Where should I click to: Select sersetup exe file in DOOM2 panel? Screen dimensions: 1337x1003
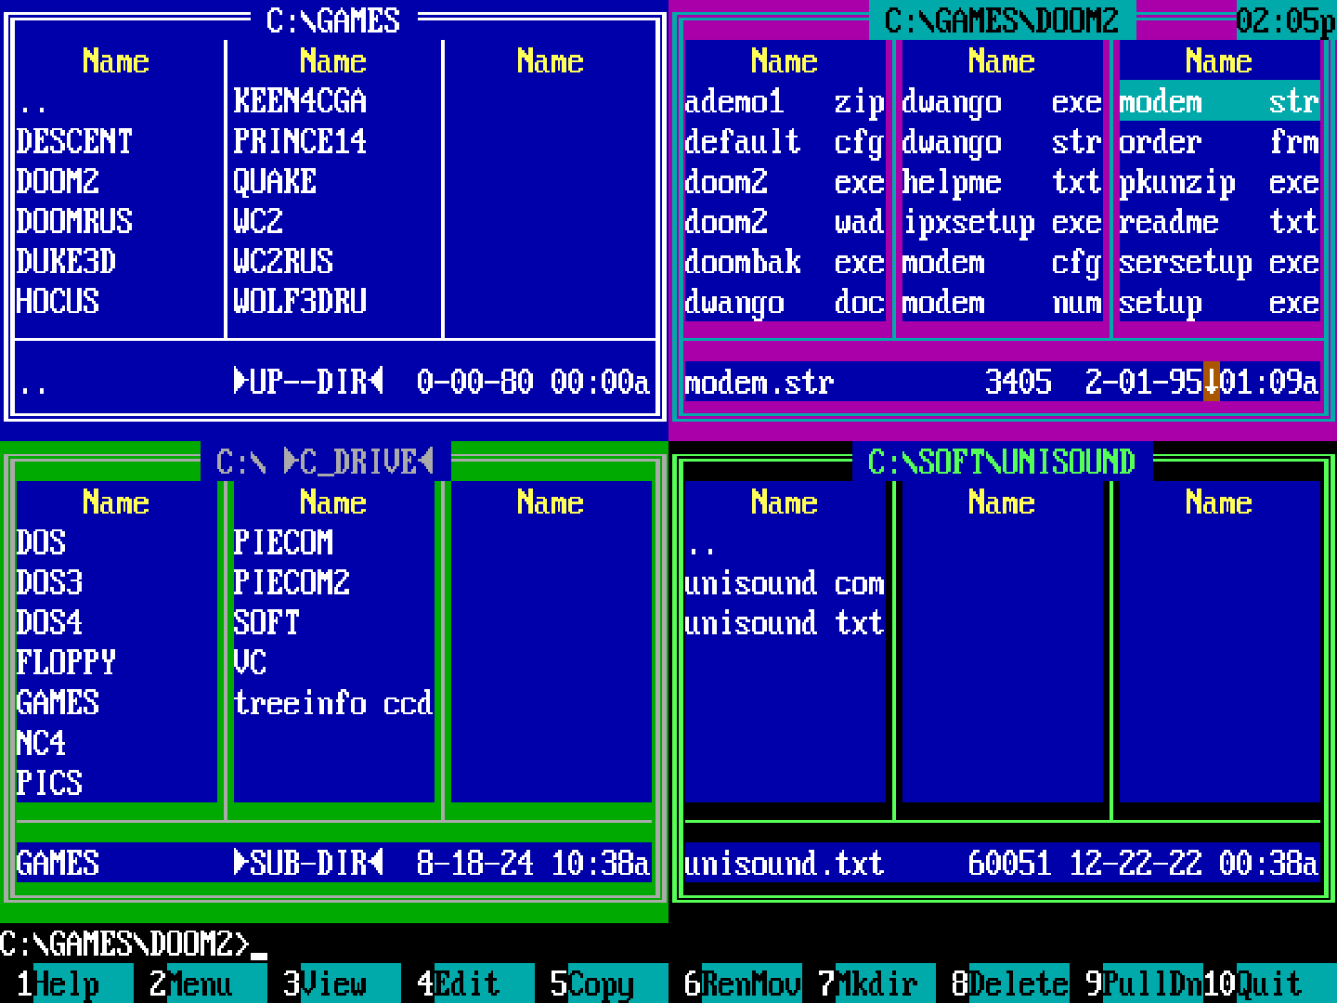tap(1219, 261)
